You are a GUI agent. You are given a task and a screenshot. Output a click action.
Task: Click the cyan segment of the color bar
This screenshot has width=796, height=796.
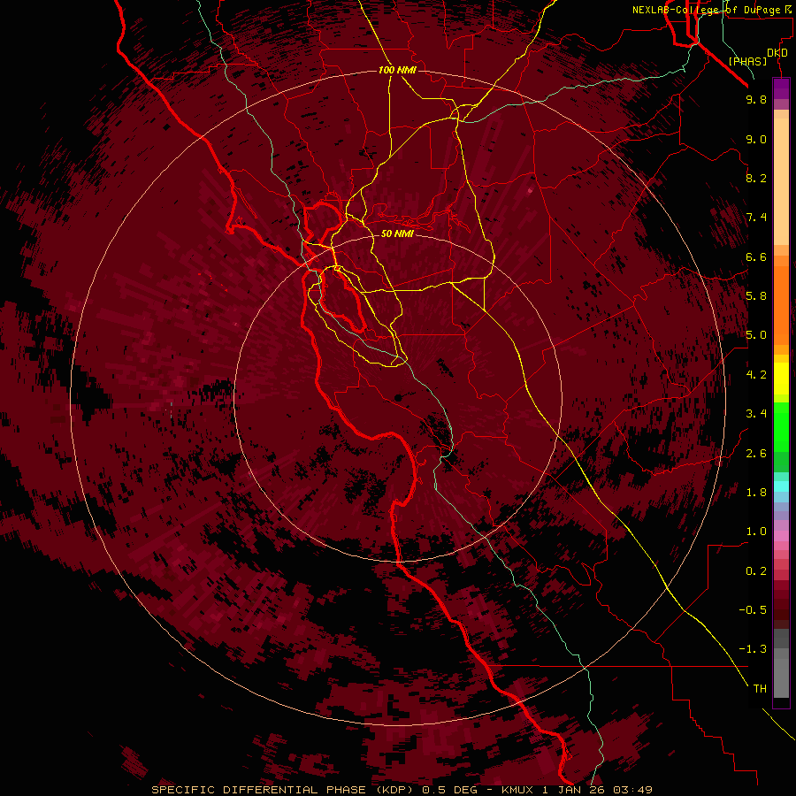(781, 486)
